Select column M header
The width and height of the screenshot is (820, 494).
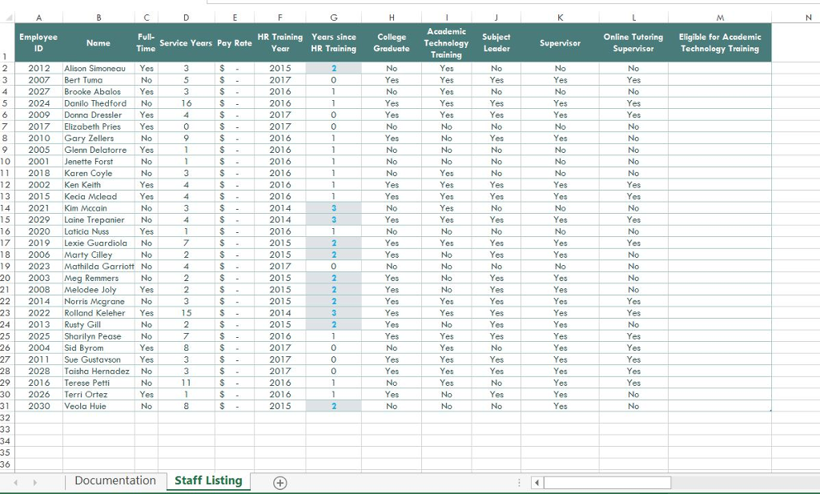tap(720, 18)
